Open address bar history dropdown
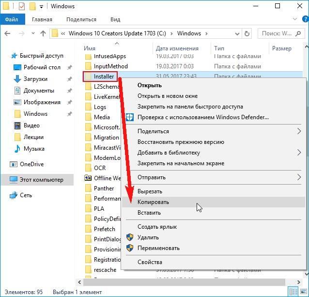The height and width of the screenshot is (297, 309). tap(237, 34)
